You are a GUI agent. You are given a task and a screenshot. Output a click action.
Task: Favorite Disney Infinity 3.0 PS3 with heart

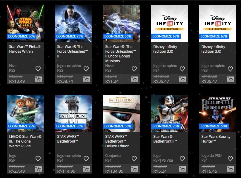(230, 69)
